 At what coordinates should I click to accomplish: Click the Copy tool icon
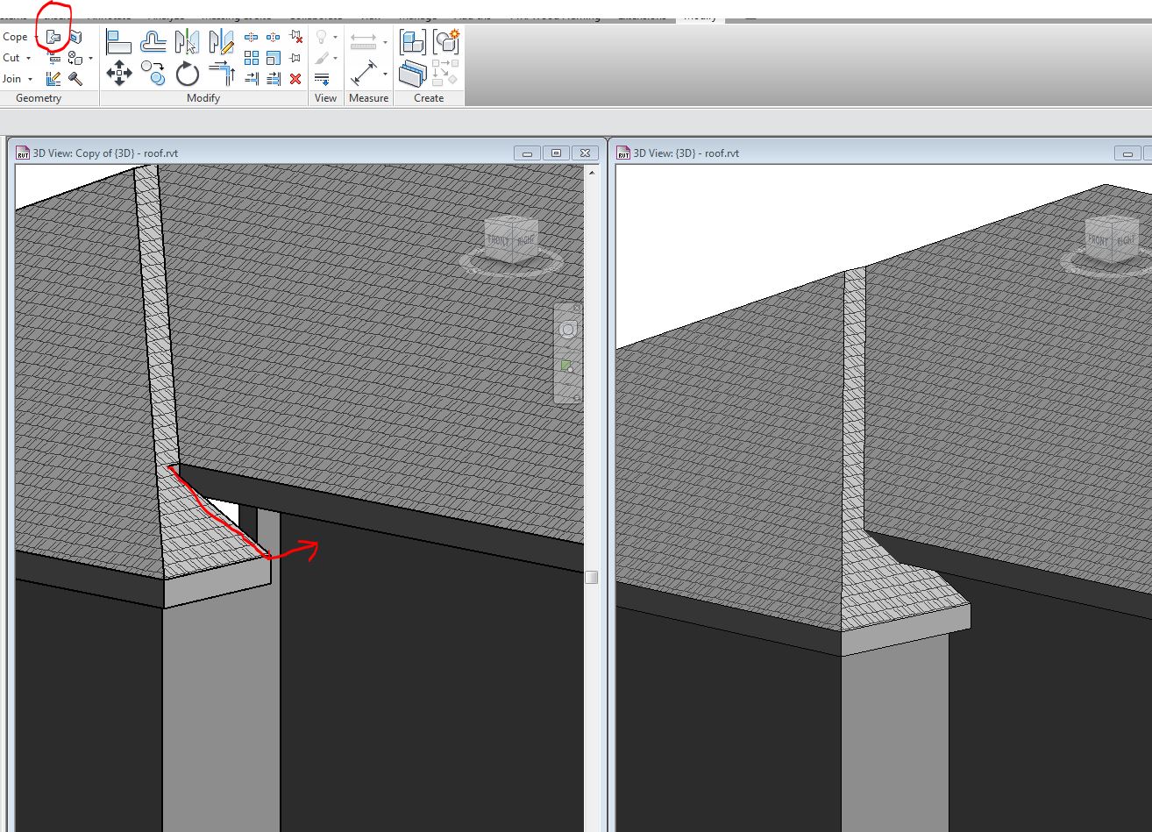coord(153,74)
